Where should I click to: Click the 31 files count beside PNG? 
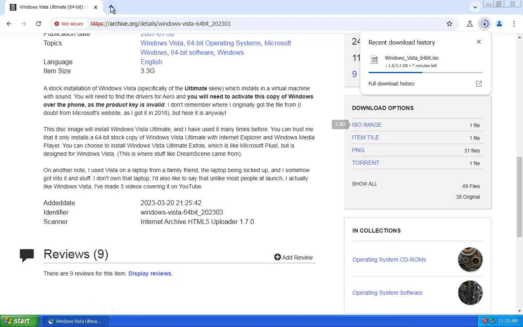tap(472, 151)
